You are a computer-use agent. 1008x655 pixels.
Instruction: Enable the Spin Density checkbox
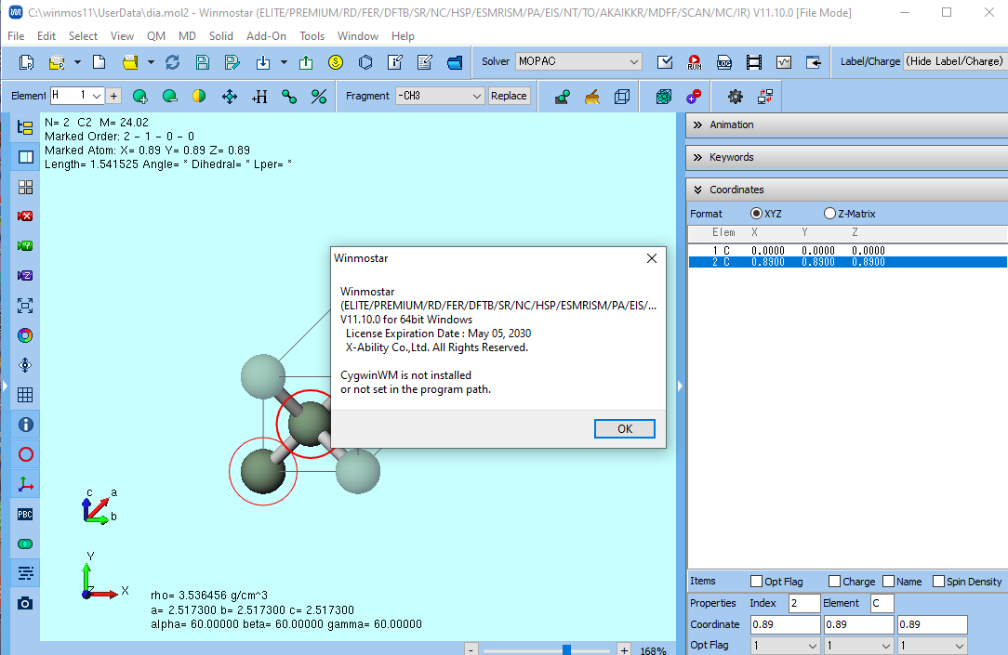pos(938,582)
